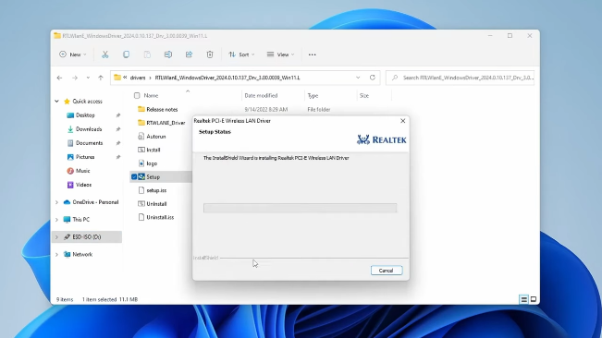
Task: Expand Network node
Action: (56, 255)
